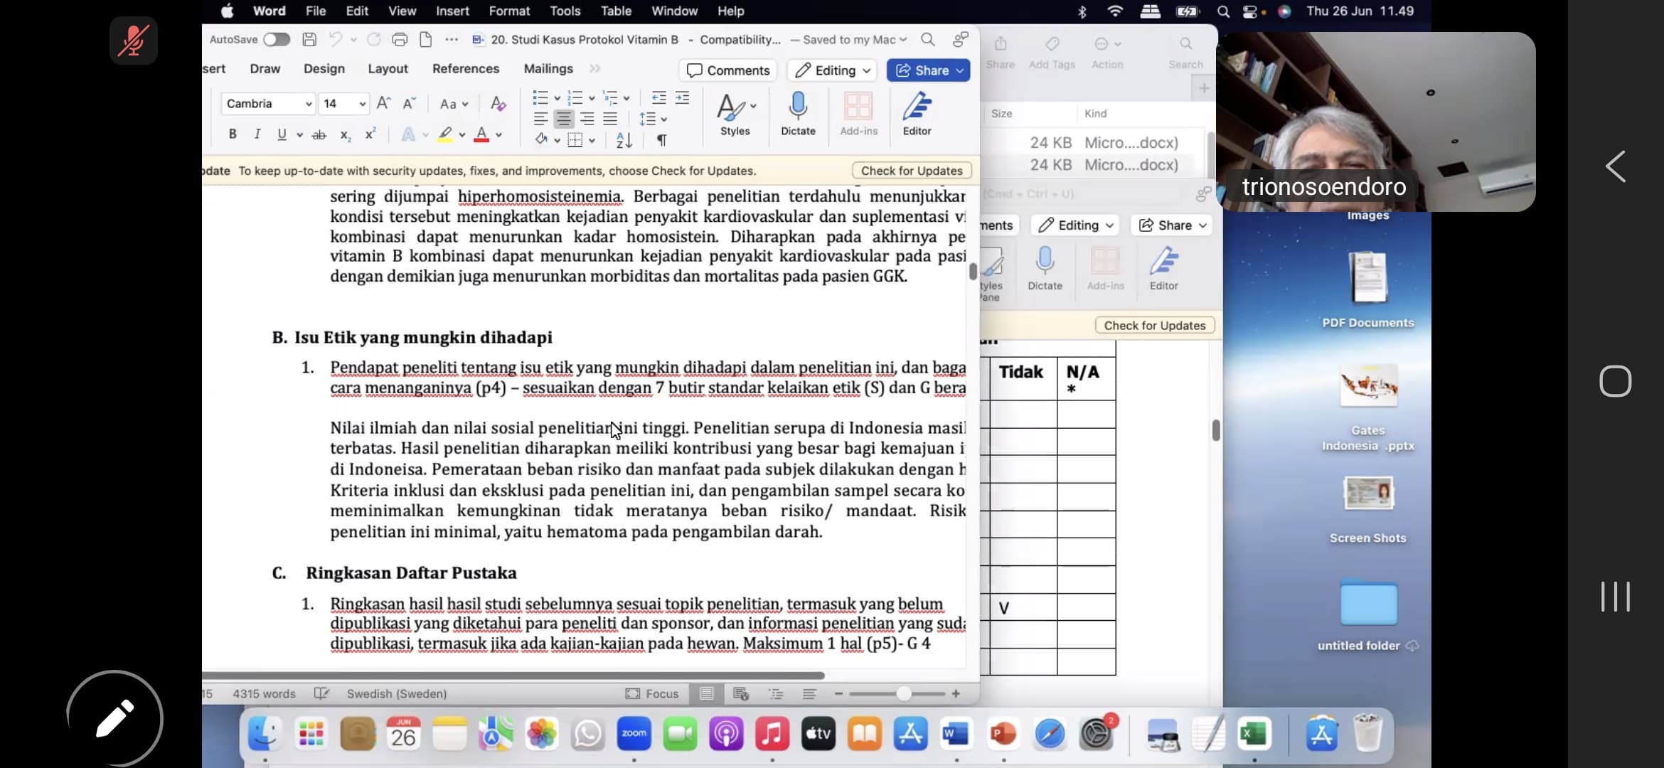This screenshot has width=1664, height=768.
Task: Increase font size with the larger A icon
Action: click(x=383, y=104)
